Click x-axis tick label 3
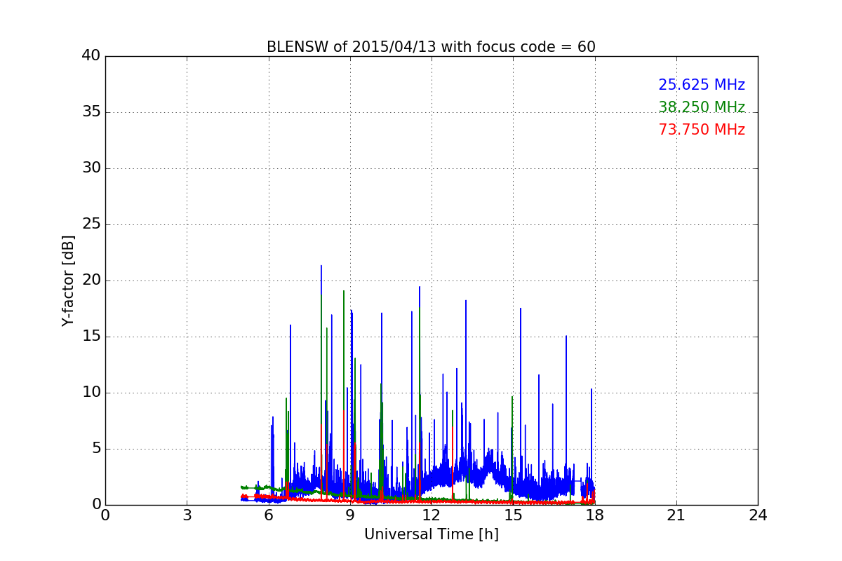 pyautogui.click(x=187, y=515)
